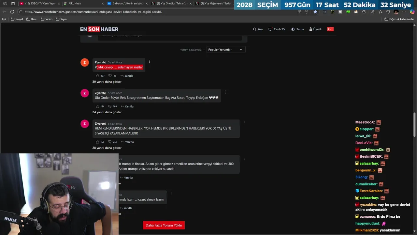Switch to the 'Sırbistan, ülkenin en büyük' tab
The image size is (417, 235).
tap(128, 4)
